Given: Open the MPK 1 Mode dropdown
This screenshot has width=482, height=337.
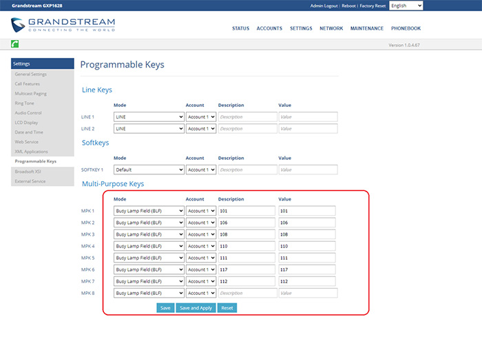Looking at the screenshot, I should pyautogui.click(x=149, y=211).
